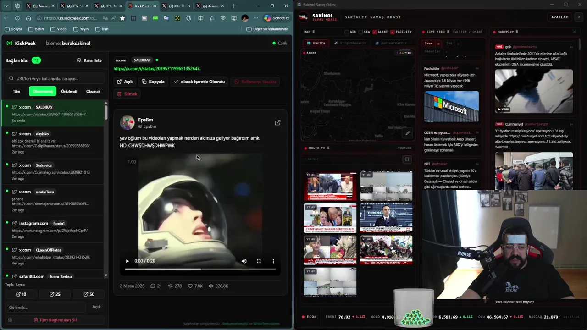The image size is (587, 330).
Task: Expand 'Diğer sık kullanılanlar' bookmarks folder
Action: pyautogui.click(x=267, y=29)
